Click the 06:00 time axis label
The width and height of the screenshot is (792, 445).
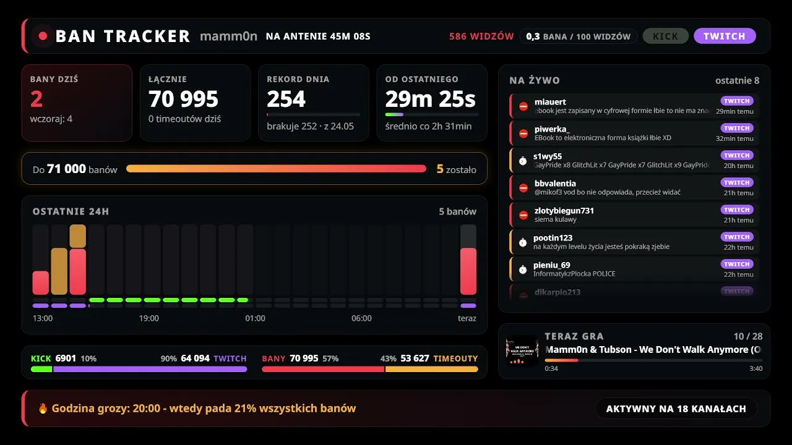362,318
